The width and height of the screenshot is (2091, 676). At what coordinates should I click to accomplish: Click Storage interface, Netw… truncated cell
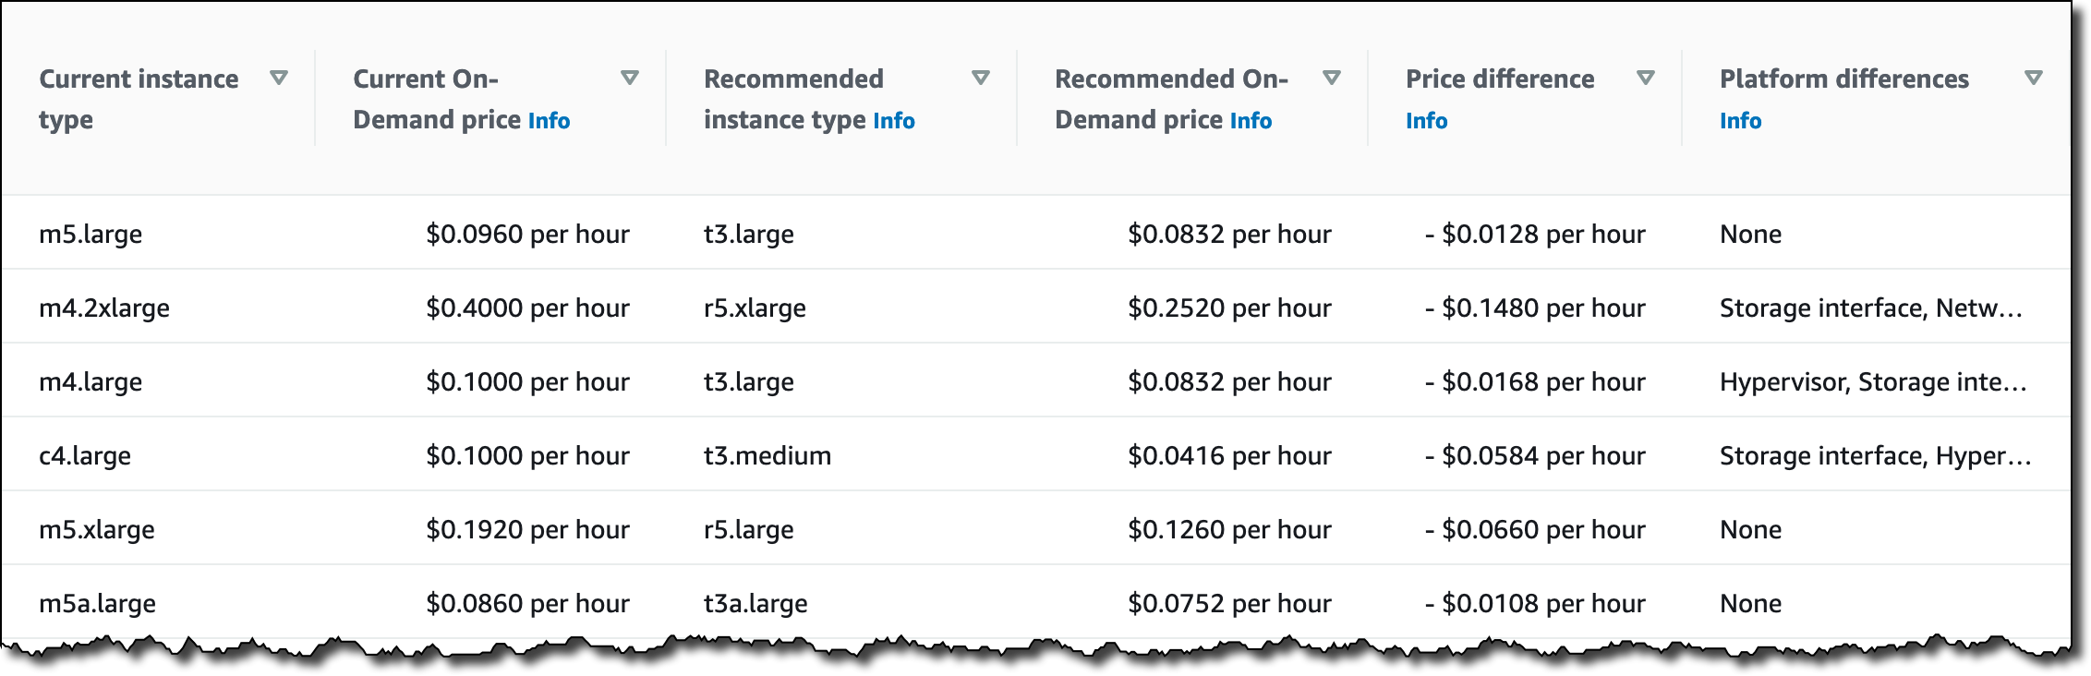pyautogui.click(x=1870, y=308)
